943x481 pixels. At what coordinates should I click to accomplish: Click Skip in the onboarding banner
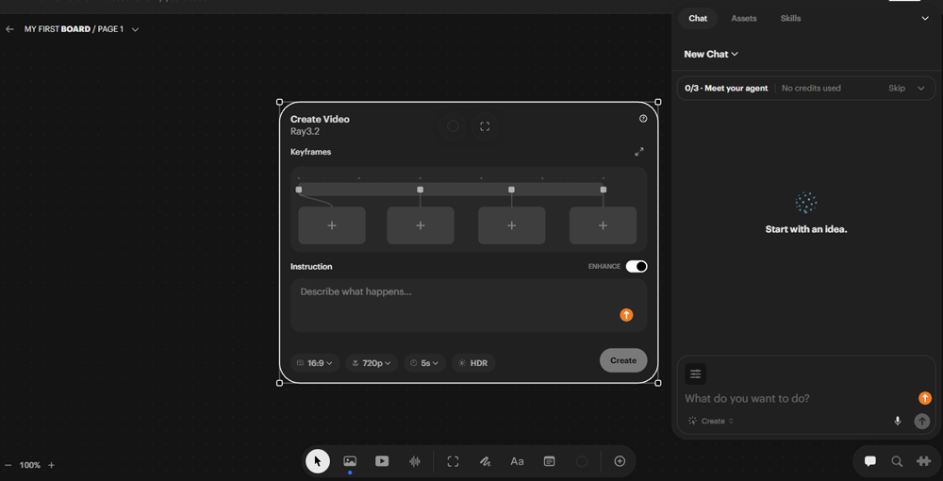coord(897,88)
